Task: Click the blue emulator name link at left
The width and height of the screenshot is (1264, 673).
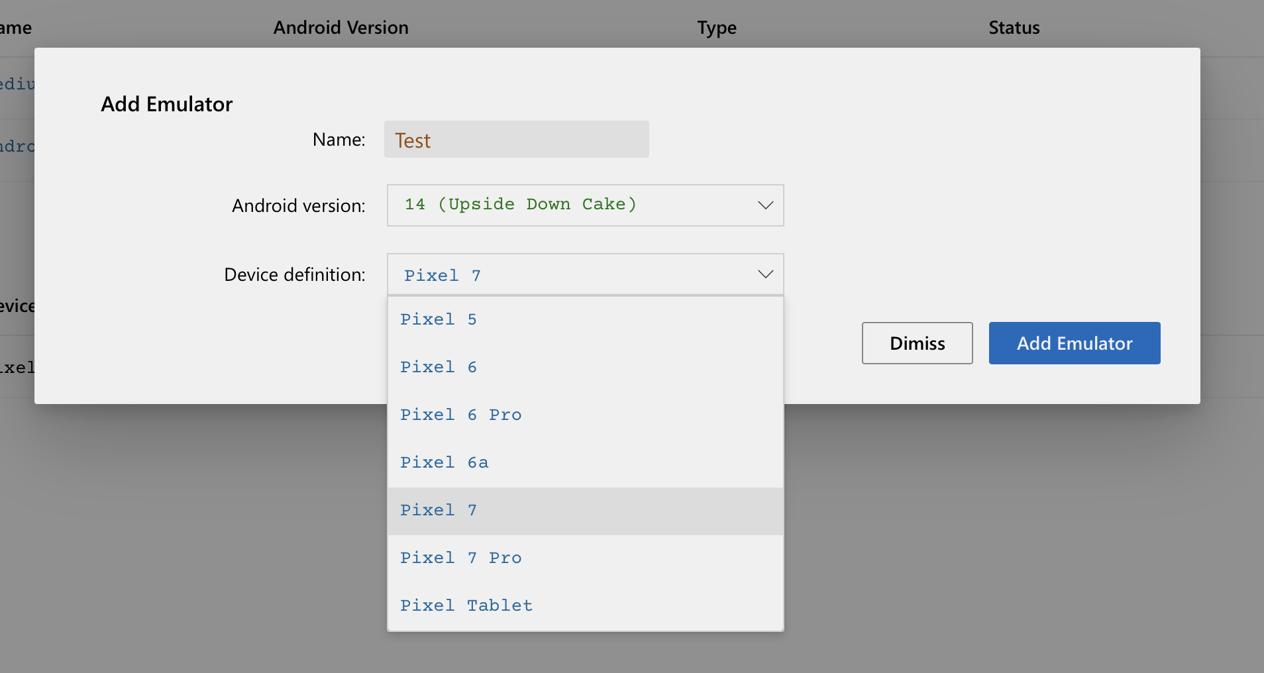Action: pos(17,83)
